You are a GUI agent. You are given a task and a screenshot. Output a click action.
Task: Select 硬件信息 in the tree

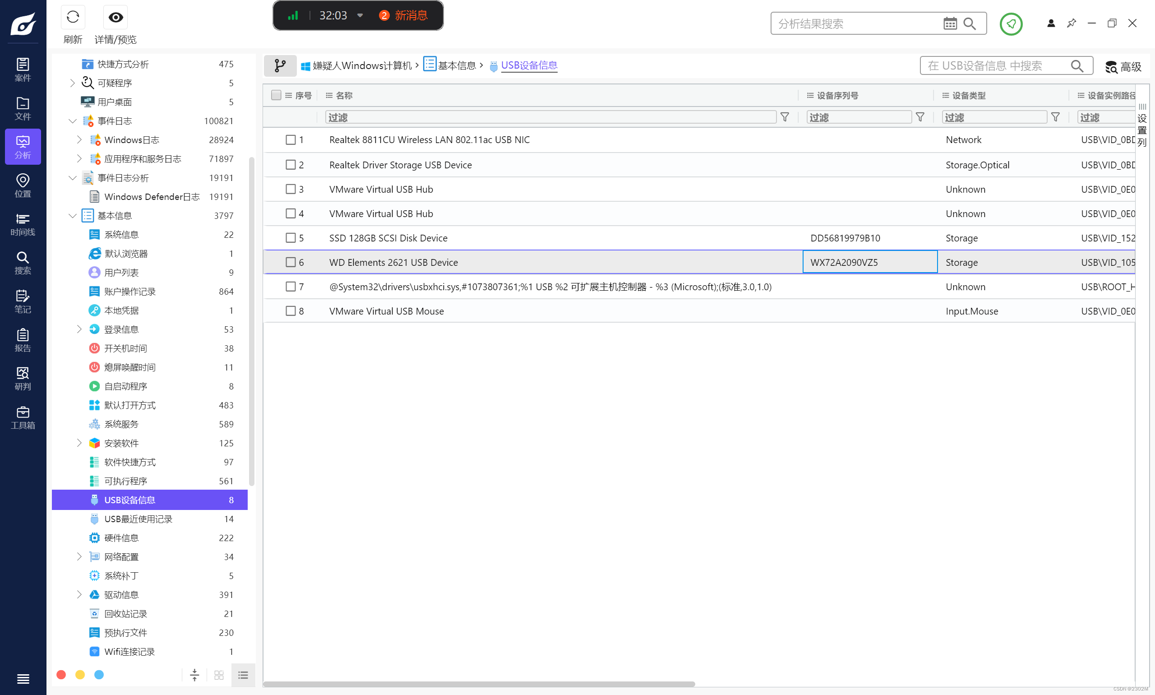pyautogui.click(x=121, y=537)
